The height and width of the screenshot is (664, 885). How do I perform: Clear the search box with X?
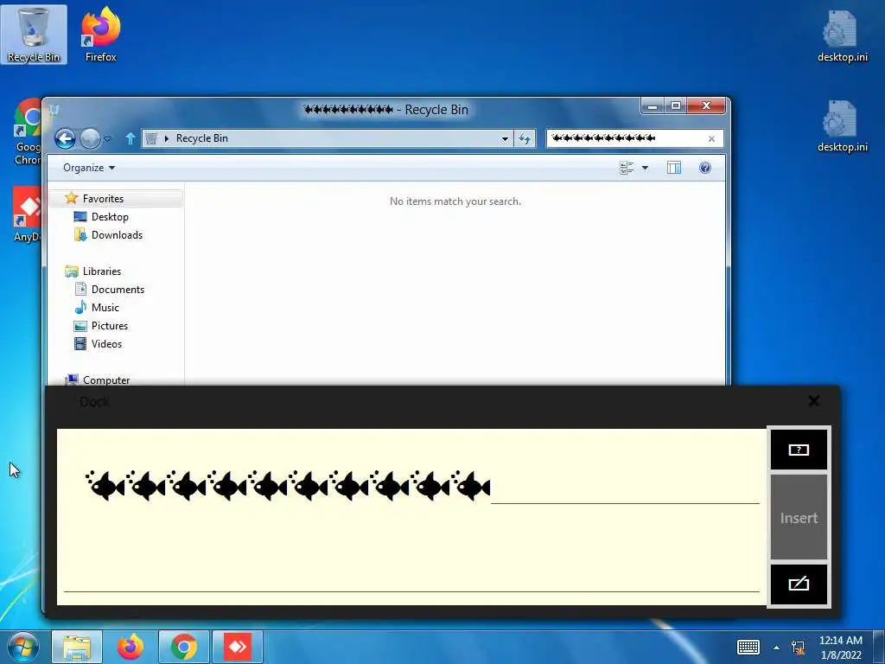click(x=711, y=139)
